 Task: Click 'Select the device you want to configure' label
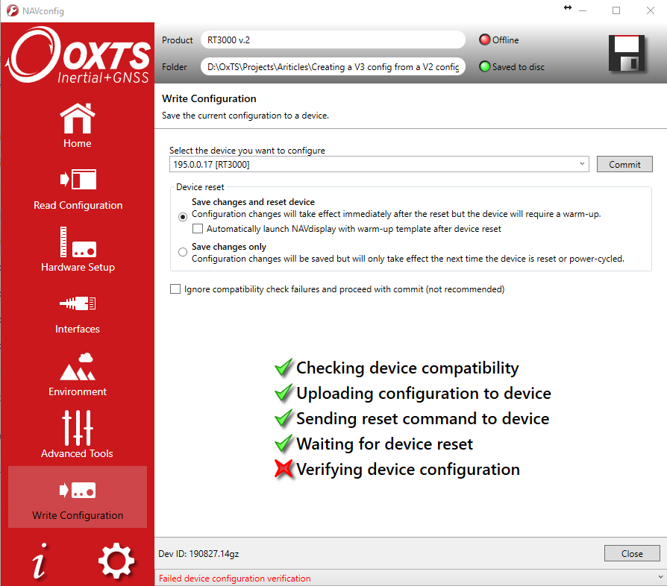(247, 151)
